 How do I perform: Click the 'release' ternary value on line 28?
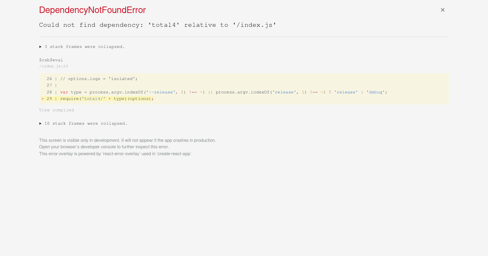pyautogui.click(x=346, y=92)
